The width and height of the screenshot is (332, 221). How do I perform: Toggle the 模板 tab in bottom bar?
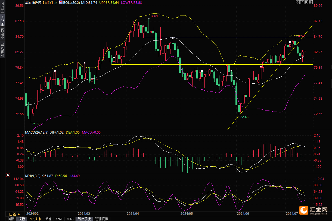tap(21, 219)
